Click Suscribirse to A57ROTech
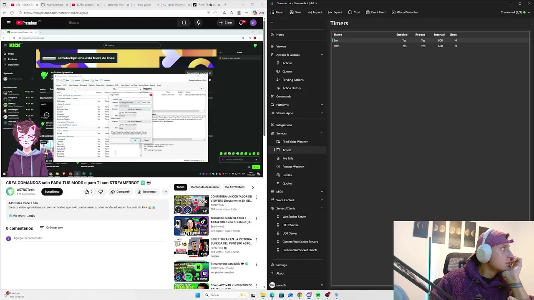 click(x=52, y=192)
